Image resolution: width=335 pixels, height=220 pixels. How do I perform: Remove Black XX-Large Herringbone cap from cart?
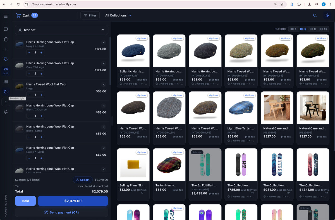pos(104,106)
